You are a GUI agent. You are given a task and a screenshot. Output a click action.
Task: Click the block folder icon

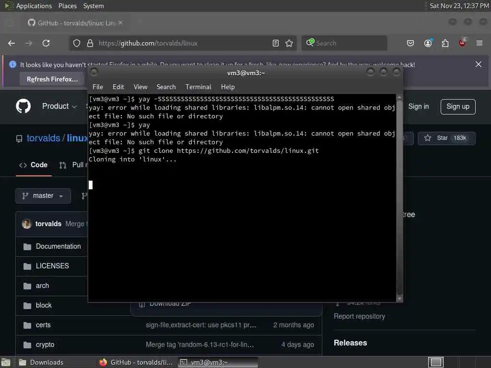coord(27,306)
